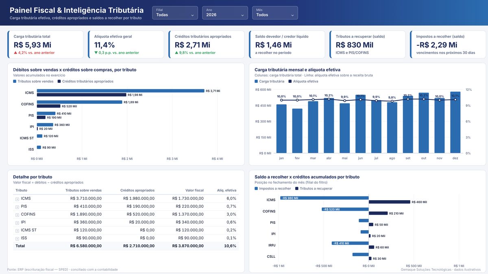The width and height of the screenshot is (488, 274).
Task: Select Tributos a recuperar value R$ 830 Mil
Action: tap(355, 45)
